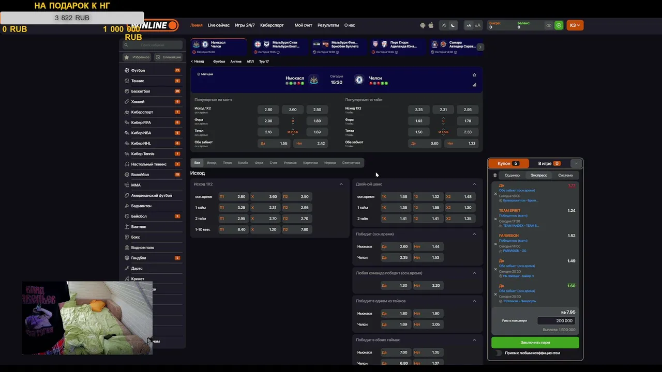Select larger font size option

coord(477,25)
